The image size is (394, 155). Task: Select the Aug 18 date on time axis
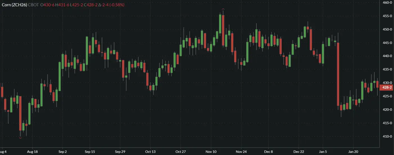[x=32, y=151]
